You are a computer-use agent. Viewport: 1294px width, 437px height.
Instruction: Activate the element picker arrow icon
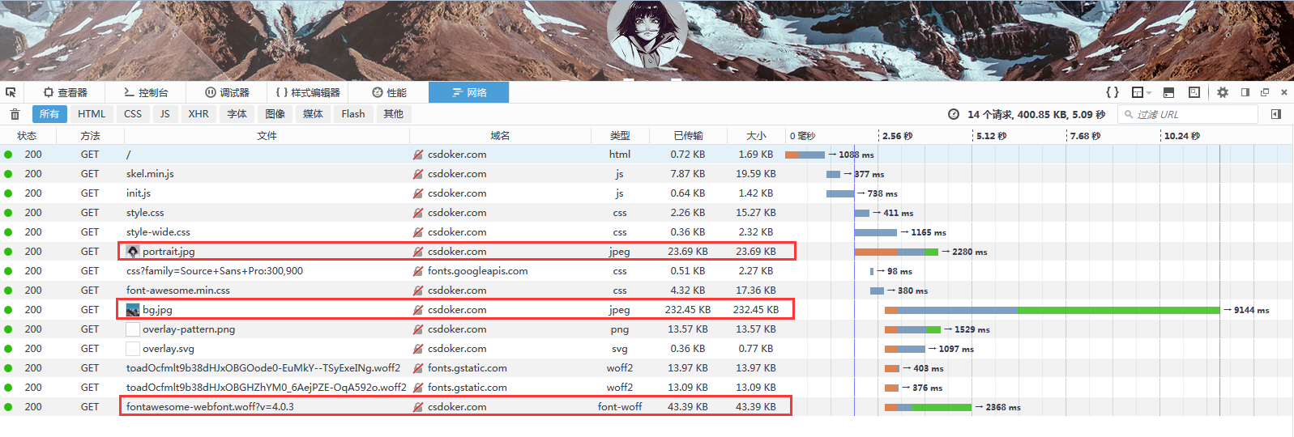pos(11,92)
